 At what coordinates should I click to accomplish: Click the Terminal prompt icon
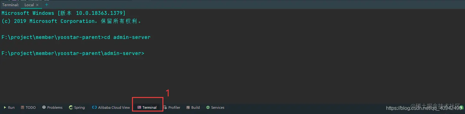(x=139, y=107)
